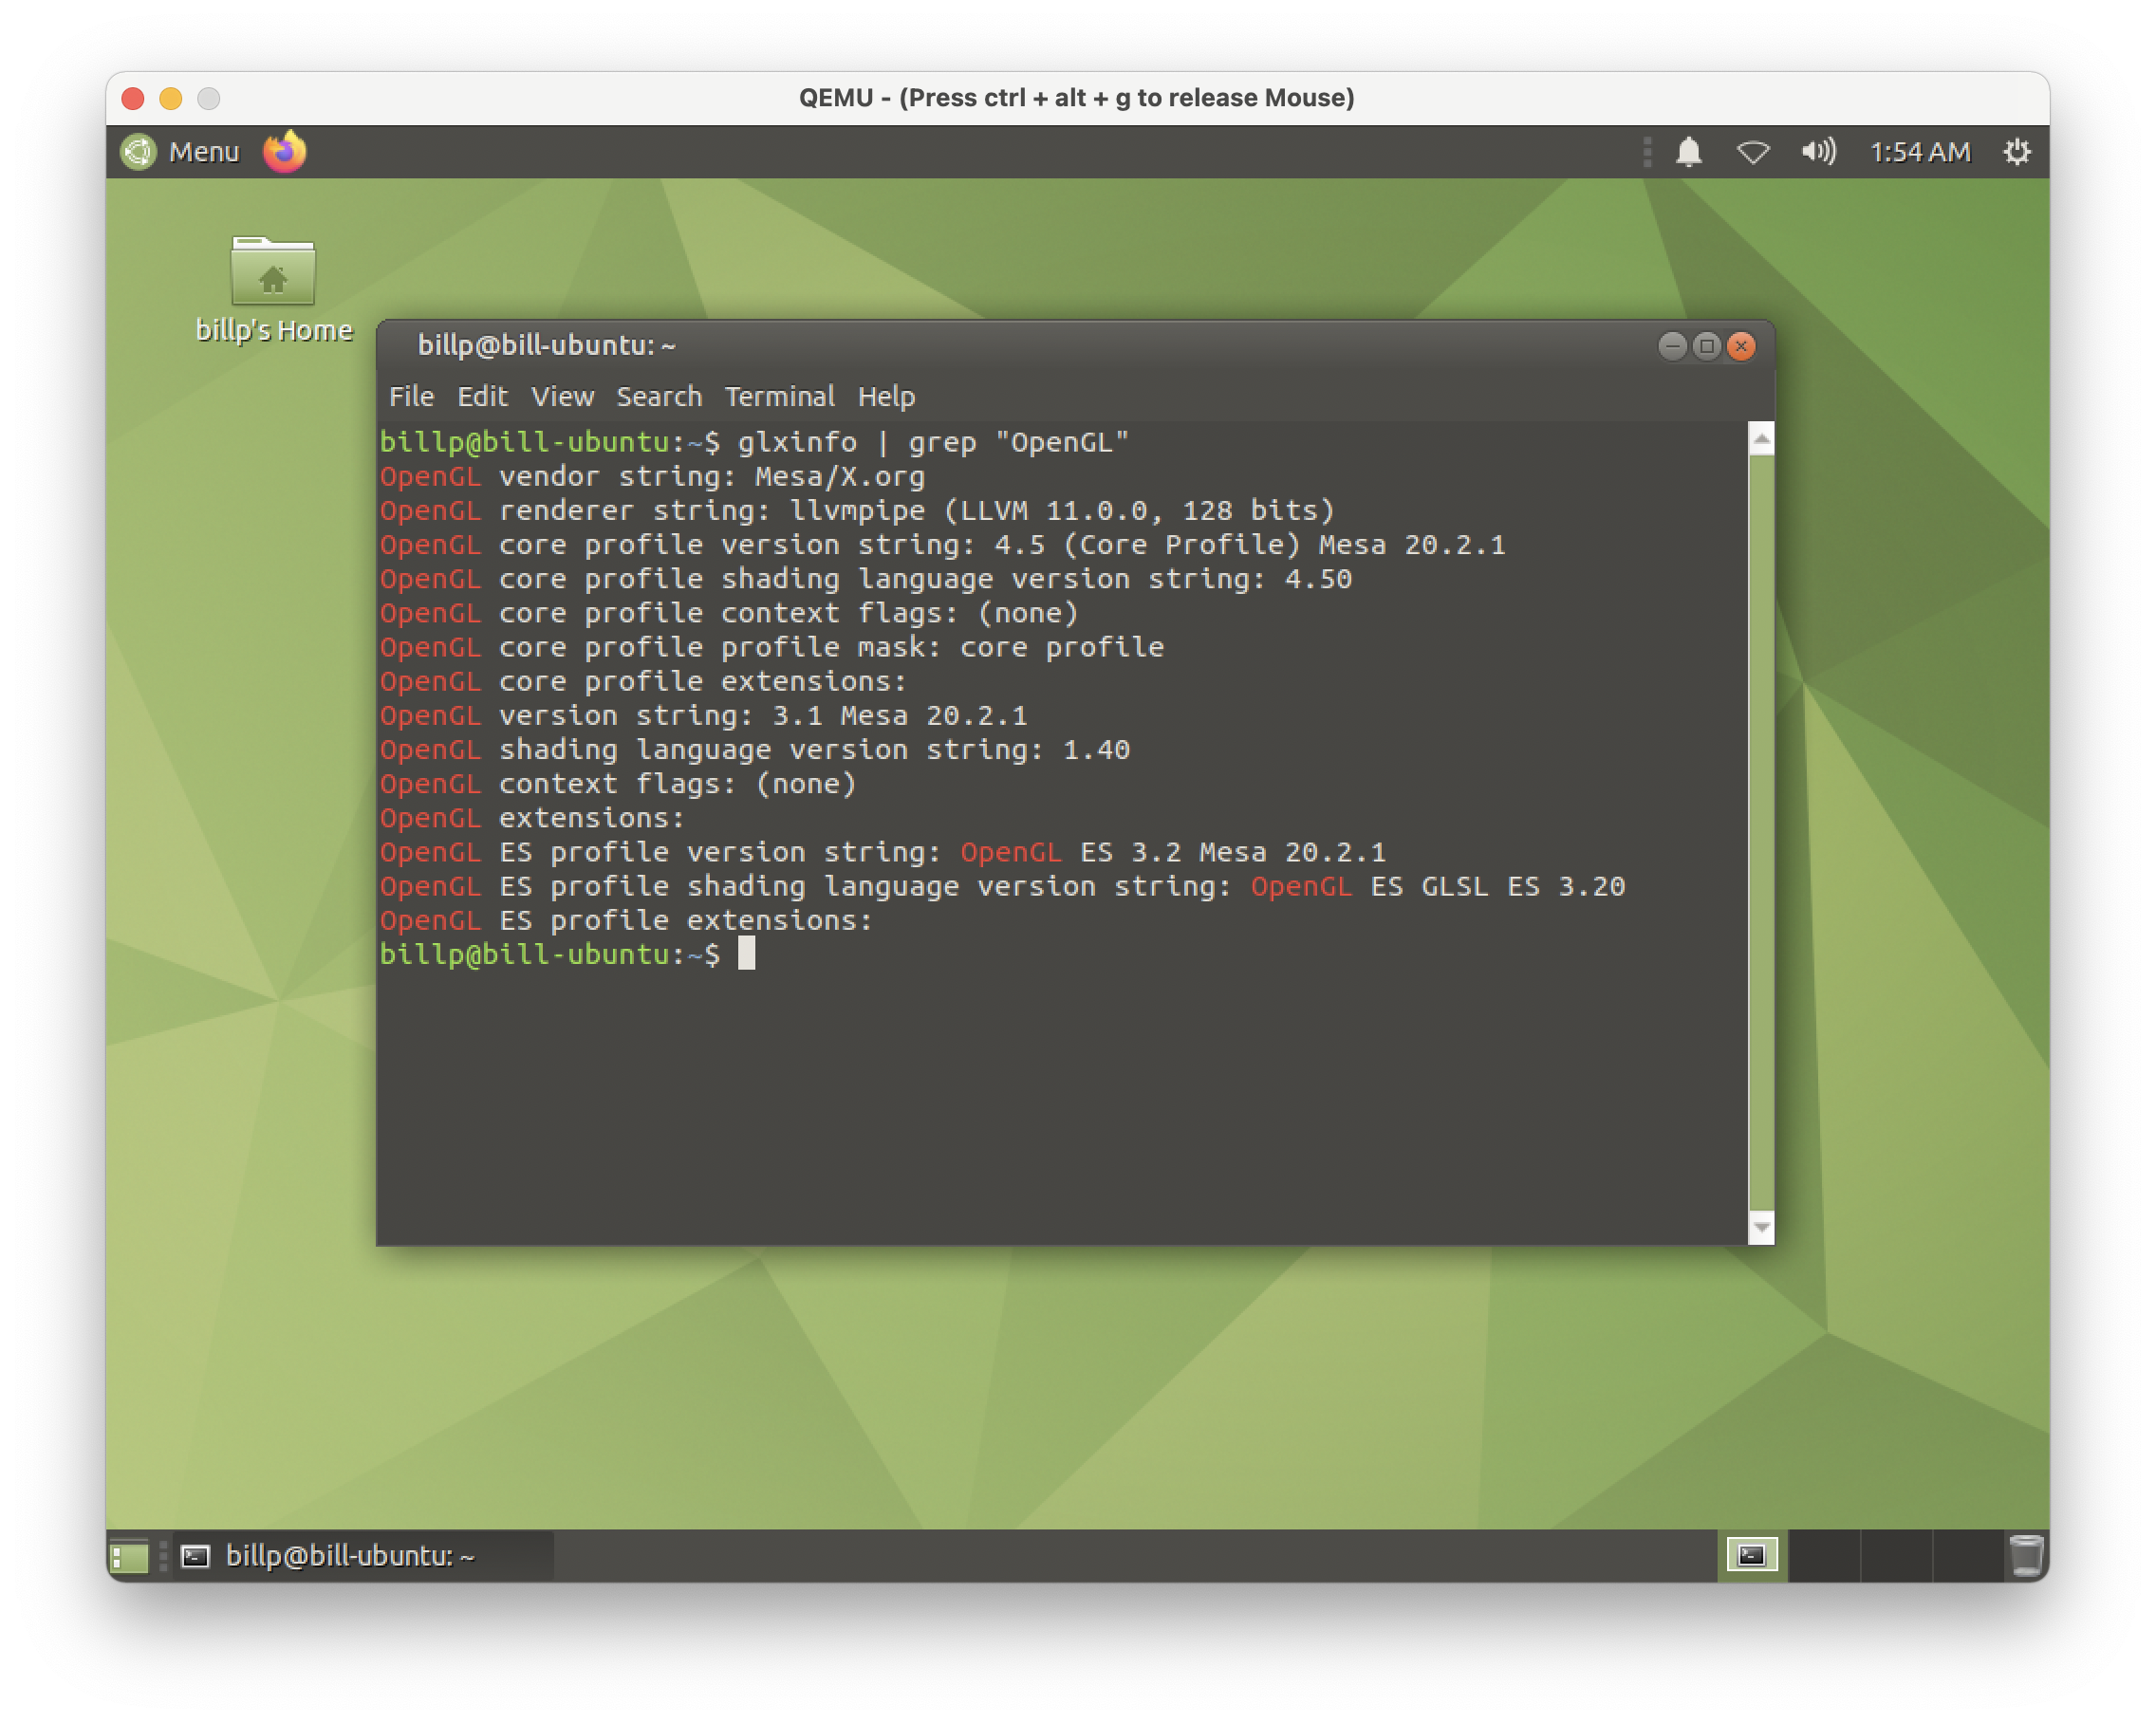Open billp's Home folder icon
Image resolution: width=2156 pixels, height=1723 pixels.
pos(273,272)
